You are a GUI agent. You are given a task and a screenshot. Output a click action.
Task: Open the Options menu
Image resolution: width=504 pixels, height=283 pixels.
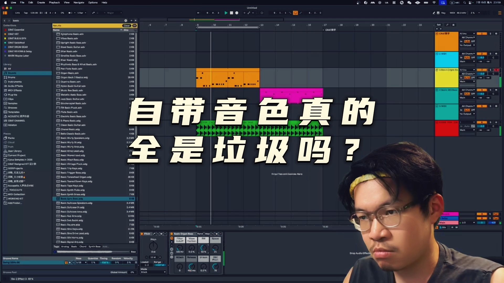pos(93,2)
